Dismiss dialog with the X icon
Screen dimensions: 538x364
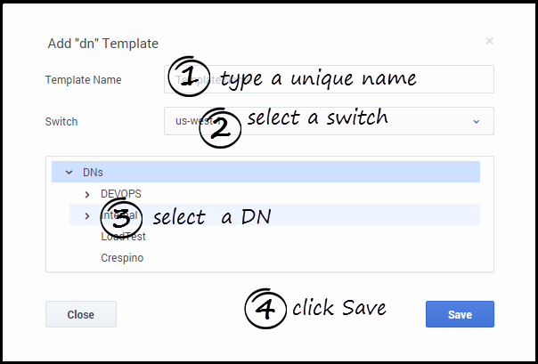click(489, 41)
